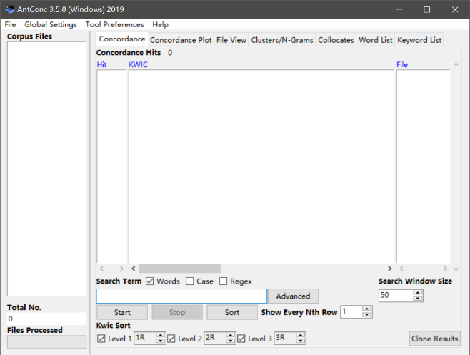Decrease Search Window Size value
This screenshot has height=355, width=470.
418,299
